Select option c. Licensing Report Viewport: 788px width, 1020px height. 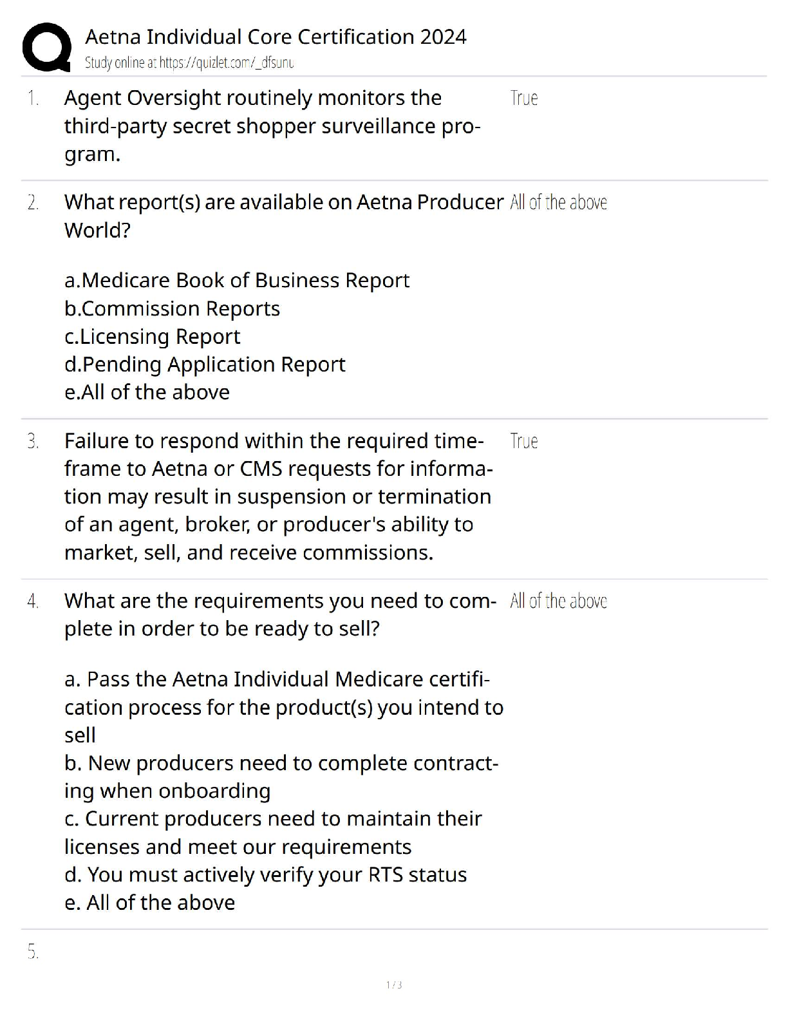click(x=152, y=336)
